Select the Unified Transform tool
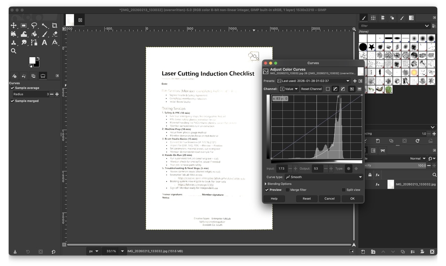This screenshot has height=266, width=446. pos(14,34)
